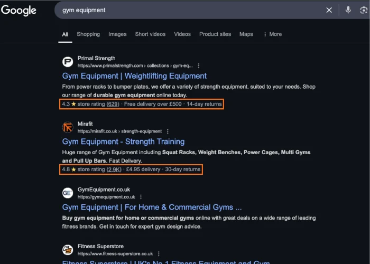Click the GymEquipment.co.uk GE favicon
Screen dimensions: 370x264
68,193
